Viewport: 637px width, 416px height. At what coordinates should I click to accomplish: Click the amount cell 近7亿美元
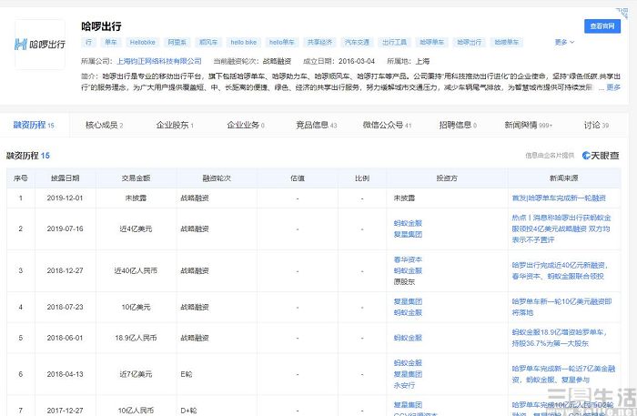click(x=136, y=374)
